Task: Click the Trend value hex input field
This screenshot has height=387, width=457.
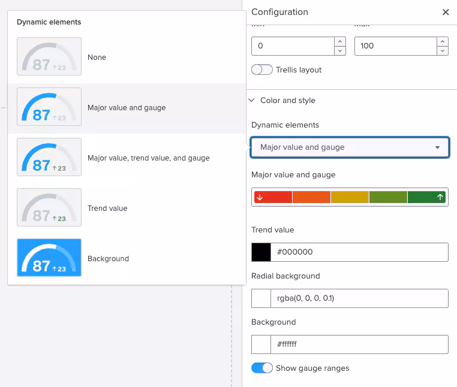Action: tap(359, 252)
